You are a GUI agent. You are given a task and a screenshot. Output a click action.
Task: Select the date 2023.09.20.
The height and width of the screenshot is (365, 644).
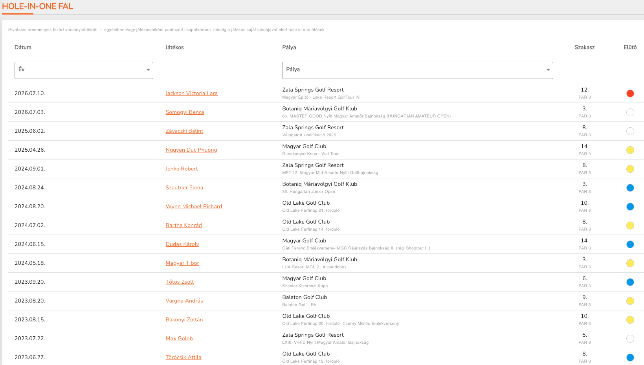pyautogui.click(x=30, y=282)
